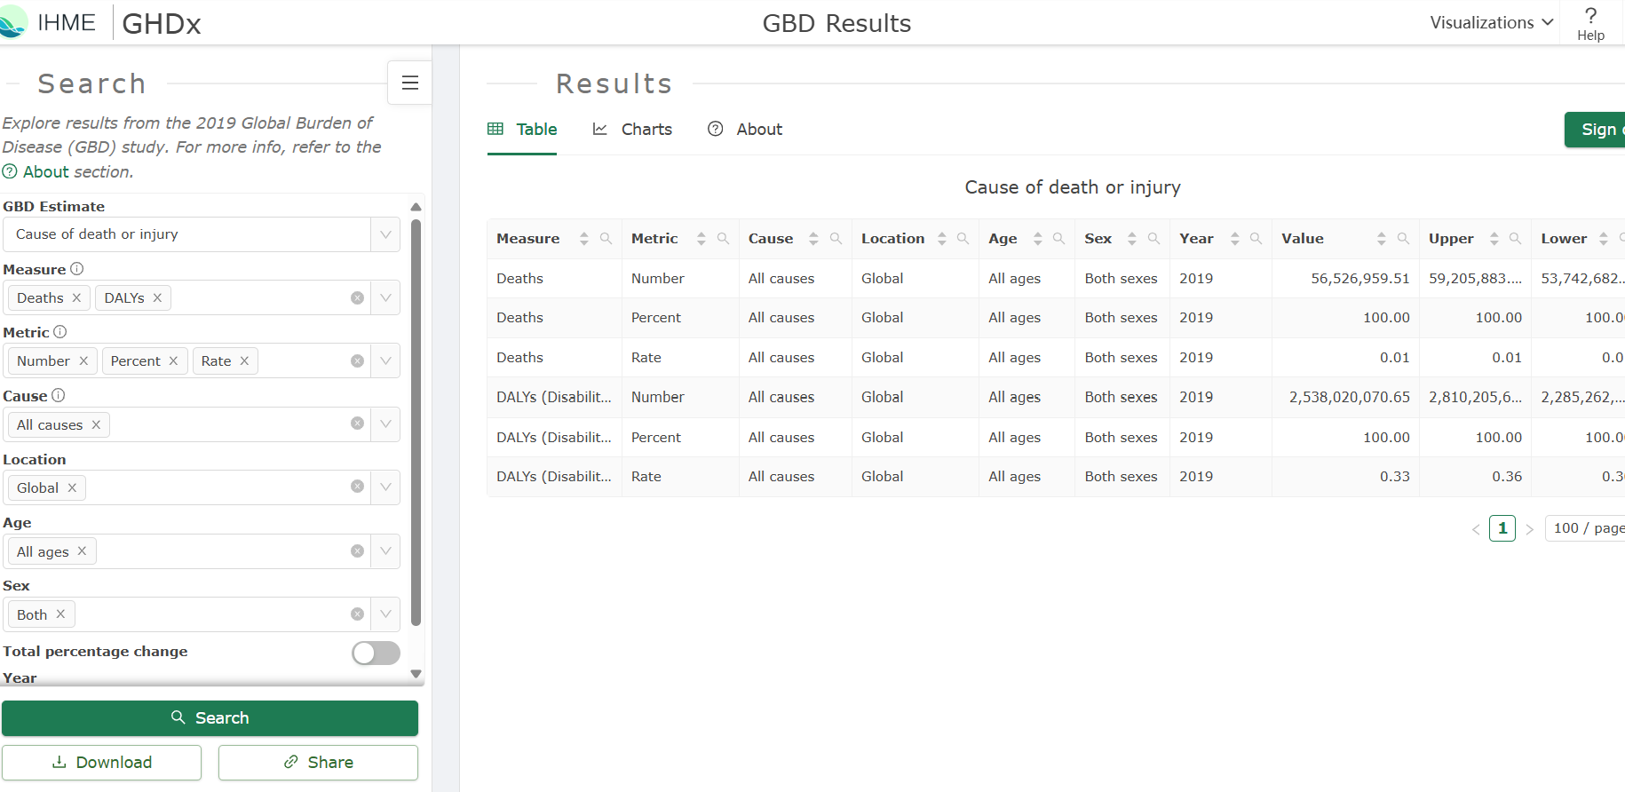Clear all selected Age values
This screenshot has width=1625, height=792.
coord(357,550)
